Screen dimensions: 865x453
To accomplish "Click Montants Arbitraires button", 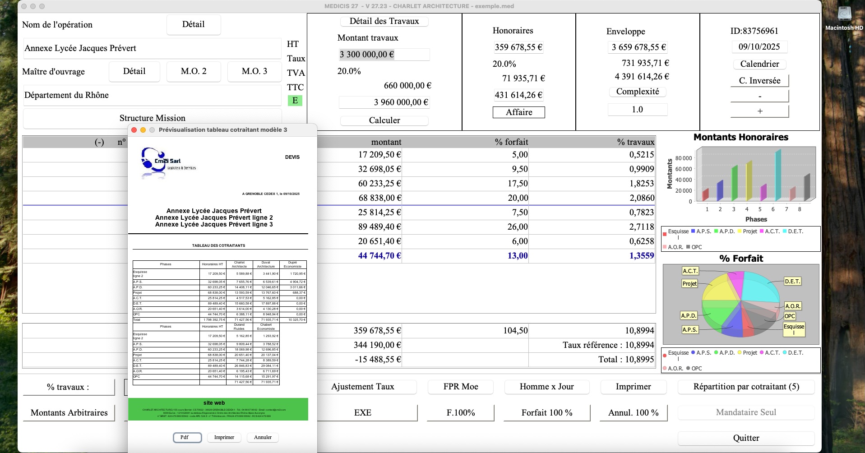I will tap(69, 413).
